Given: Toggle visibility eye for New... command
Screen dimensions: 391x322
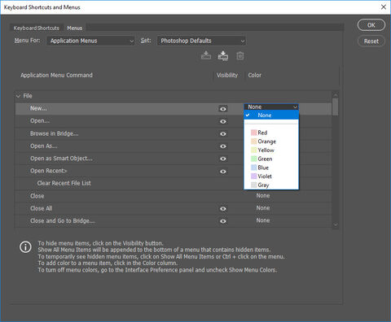Looking at the screenshot, I should point(223,109).
